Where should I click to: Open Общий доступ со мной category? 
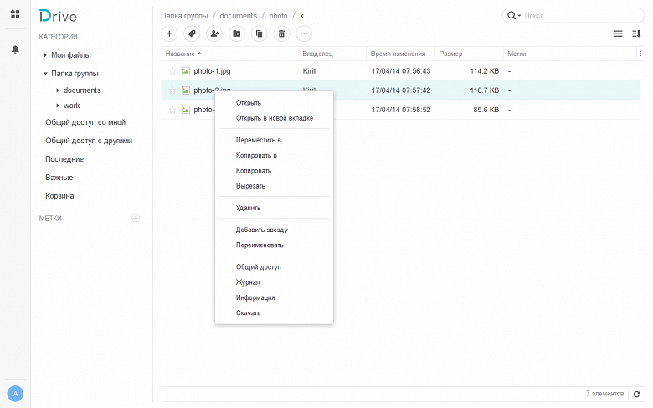coord(85,122)
